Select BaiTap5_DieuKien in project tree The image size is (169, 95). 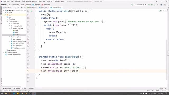coord(18,44)
